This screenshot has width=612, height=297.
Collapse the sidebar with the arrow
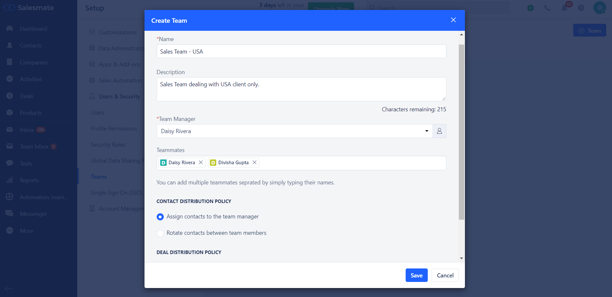[9, 289]
